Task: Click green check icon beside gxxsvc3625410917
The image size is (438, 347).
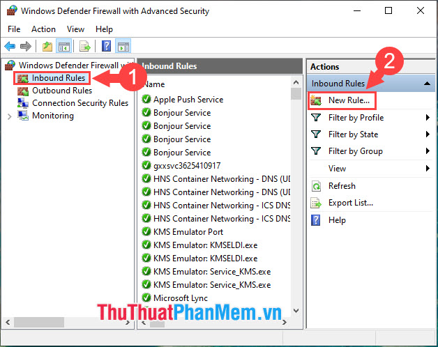Action: point(146,165)
